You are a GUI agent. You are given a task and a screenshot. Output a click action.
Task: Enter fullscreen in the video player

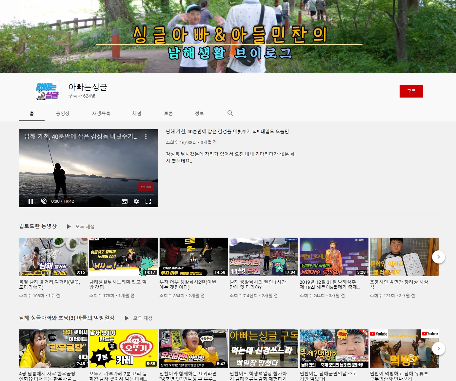pos(148,201)
